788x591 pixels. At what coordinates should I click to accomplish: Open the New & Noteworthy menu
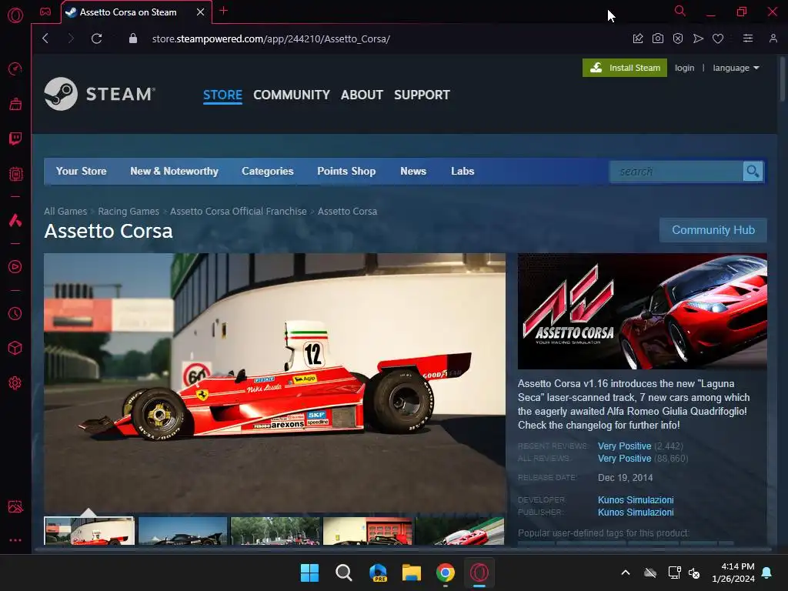click(x=174, y=172)
